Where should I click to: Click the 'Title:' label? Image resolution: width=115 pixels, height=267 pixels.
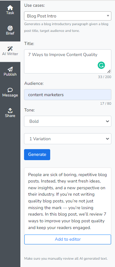click(x=29, y=43)
